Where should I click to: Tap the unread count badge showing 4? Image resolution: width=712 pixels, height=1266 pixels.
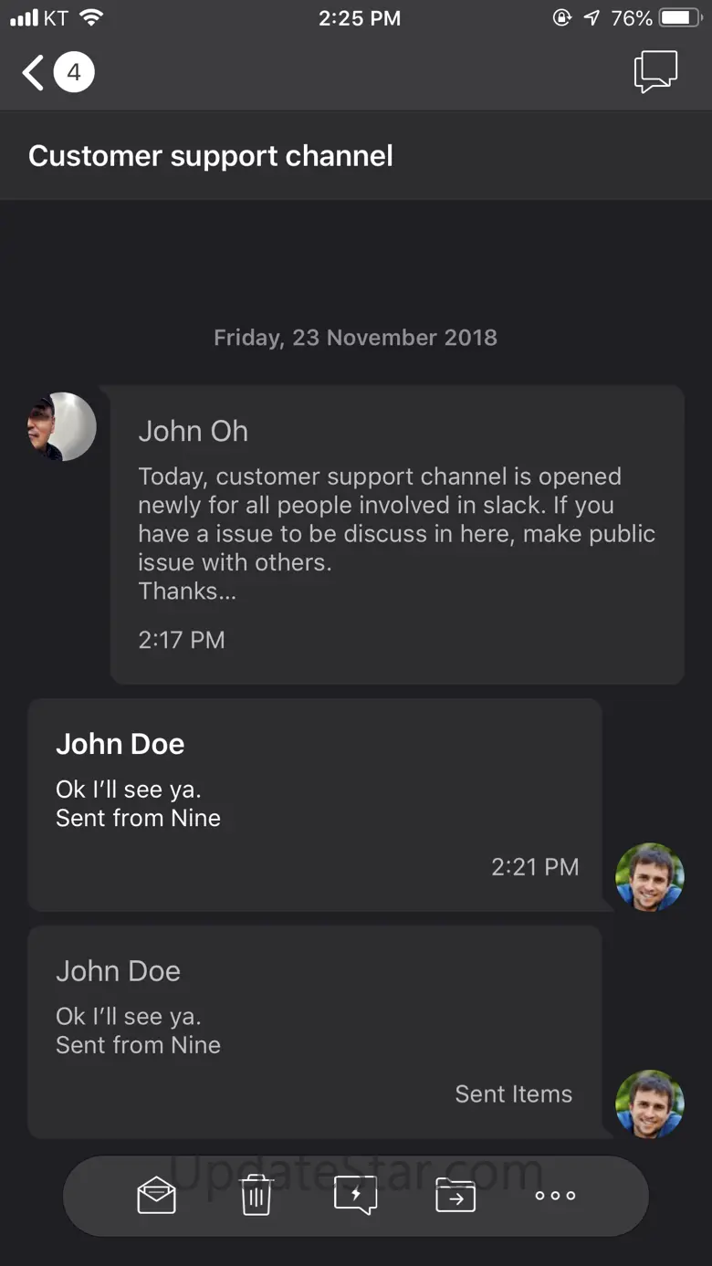(74, 72)
